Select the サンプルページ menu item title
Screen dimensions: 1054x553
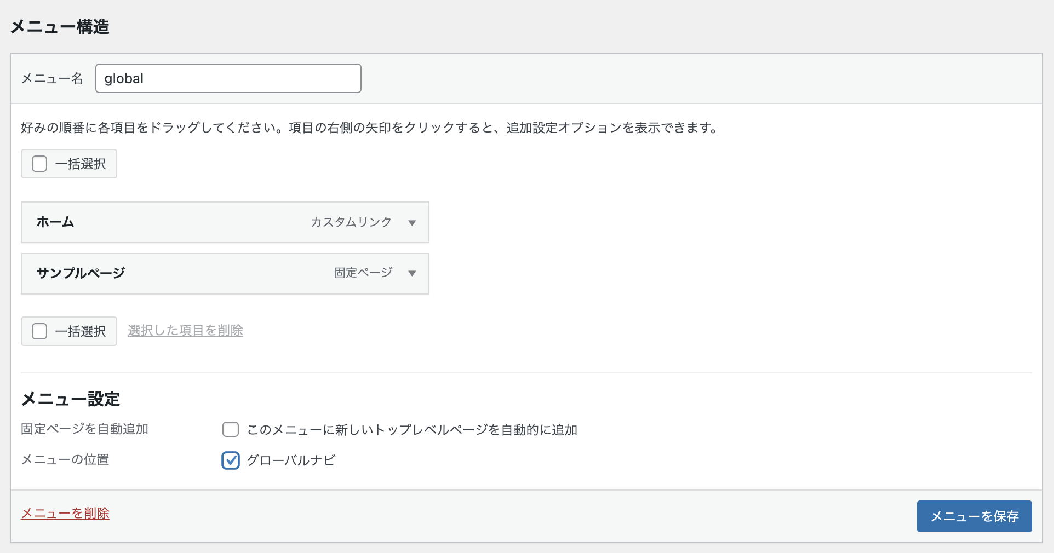pos(81,273)
